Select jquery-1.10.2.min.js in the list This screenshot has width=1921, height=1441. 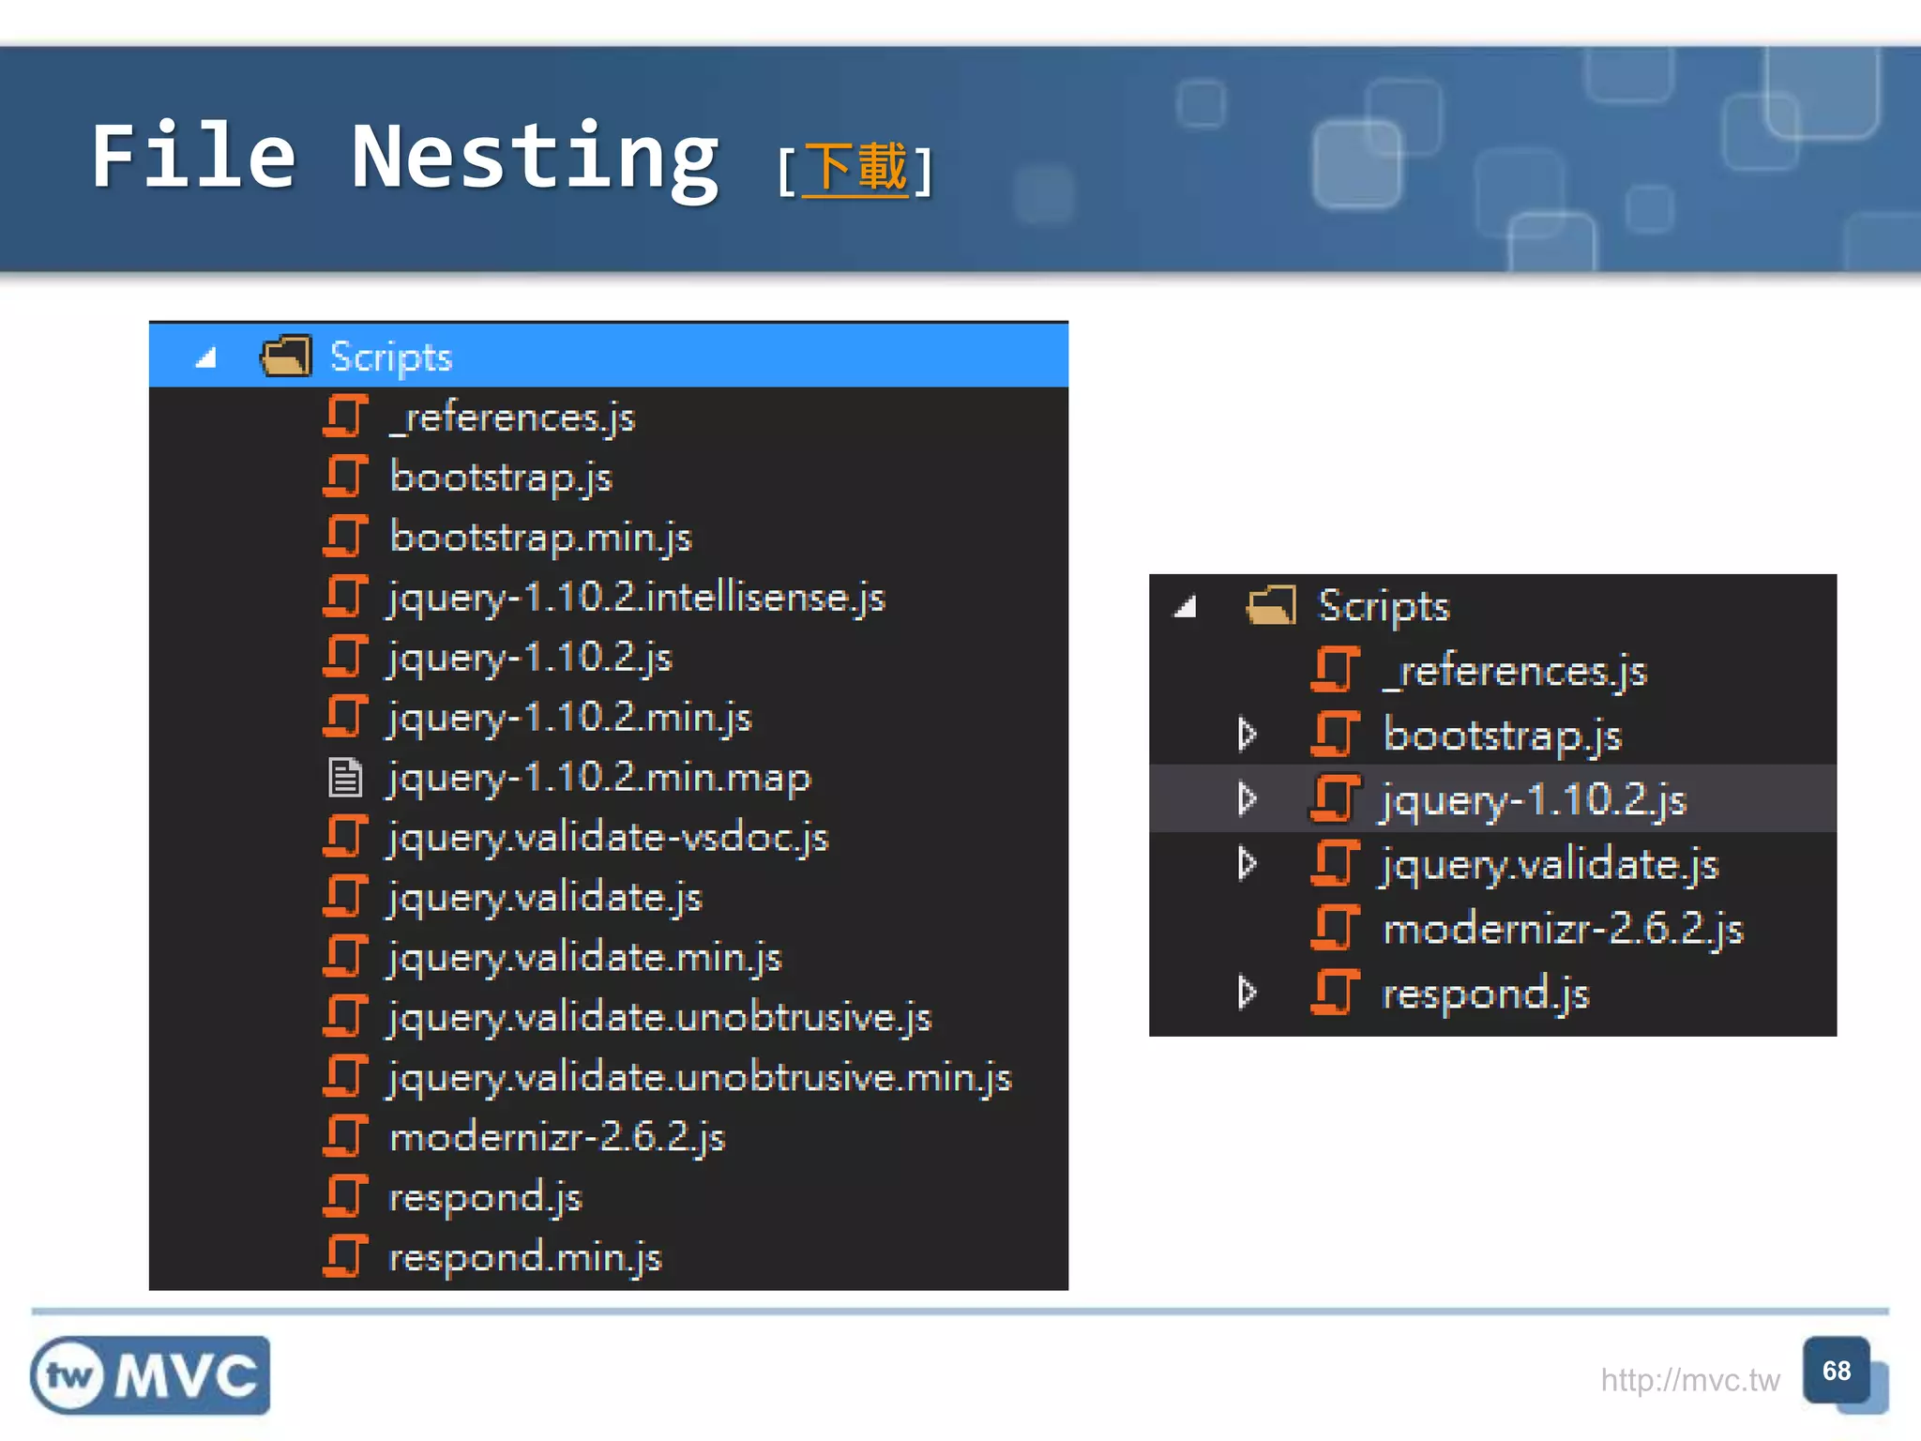click(570, 719)
